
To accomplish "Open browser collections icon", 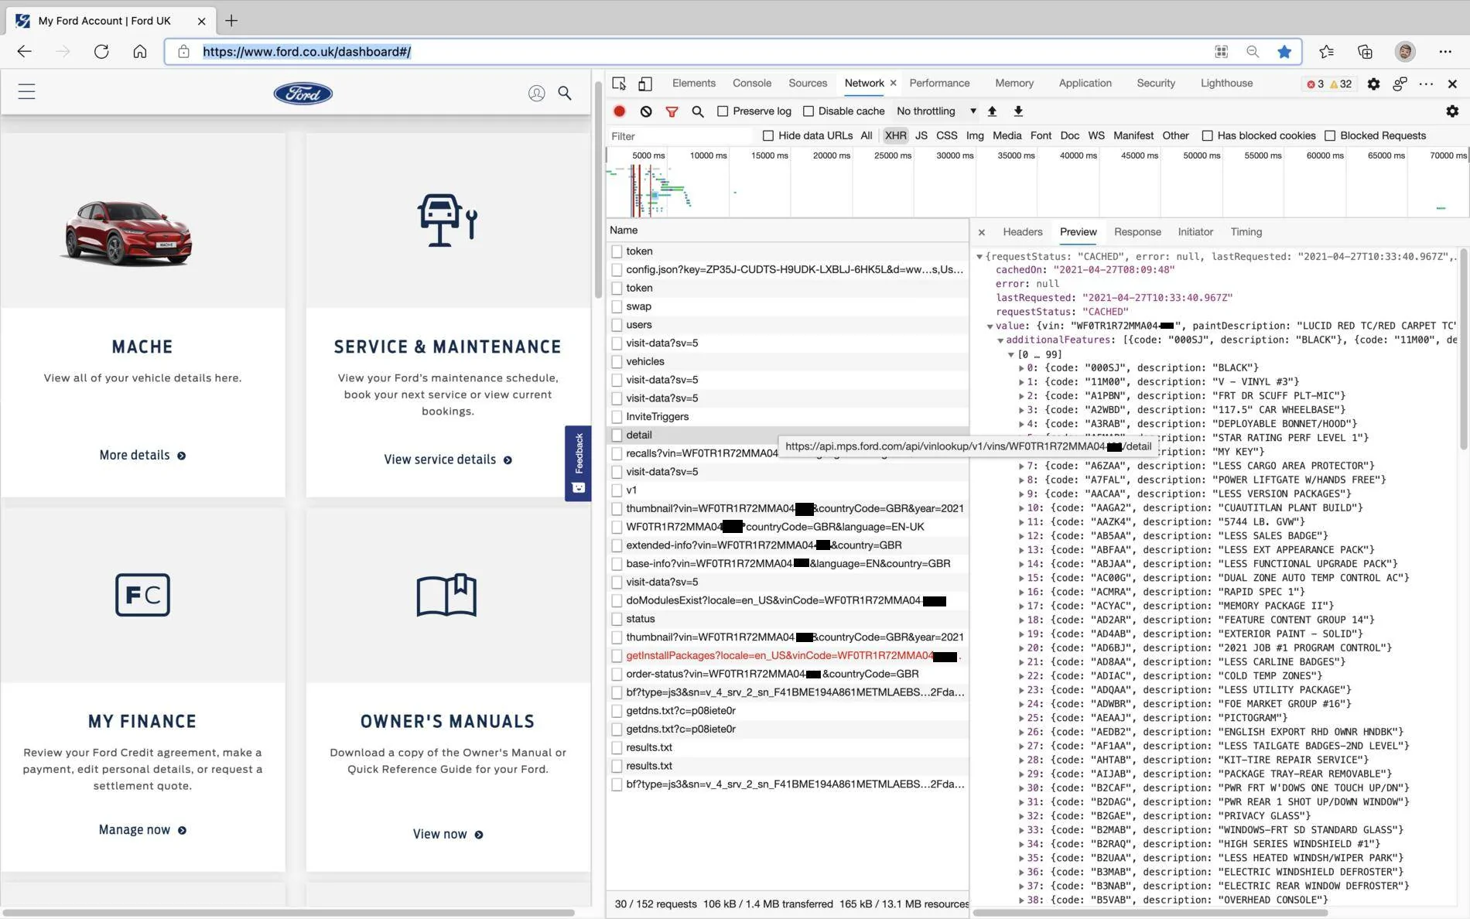I will coord(1365,52).
